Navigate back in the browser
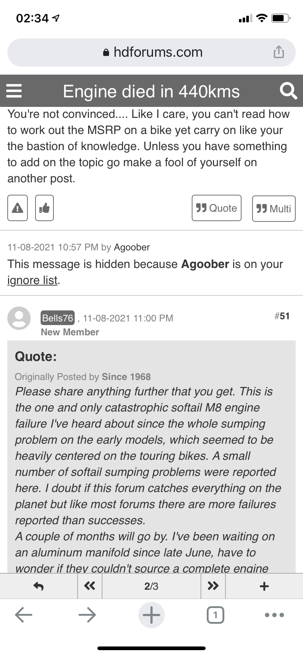The width and height of the screenshot is (303, 656). click(x=23, y=615)
